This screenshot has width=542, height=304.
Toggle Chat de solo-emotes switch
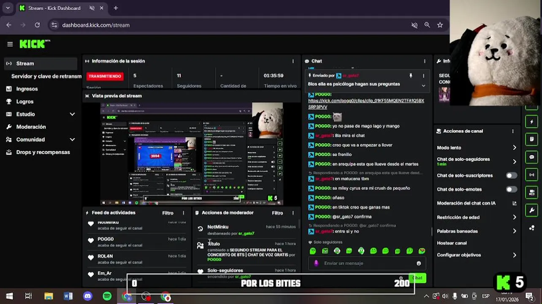click(x=511, y=189)
